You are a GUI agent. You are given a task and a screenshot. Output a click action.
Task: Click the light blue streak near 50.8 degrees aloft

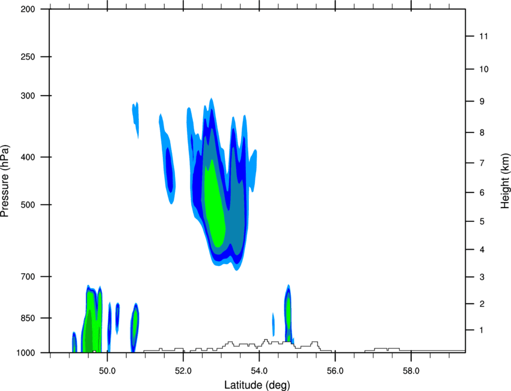tap(136, 119)
